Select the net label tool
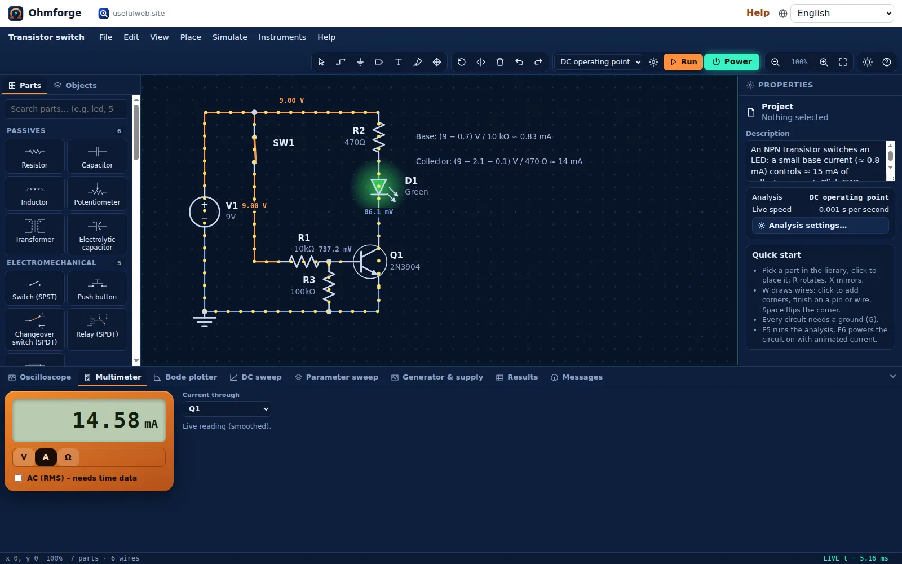The width and height of the screenshot is (902, 564). tap(379, 62)
